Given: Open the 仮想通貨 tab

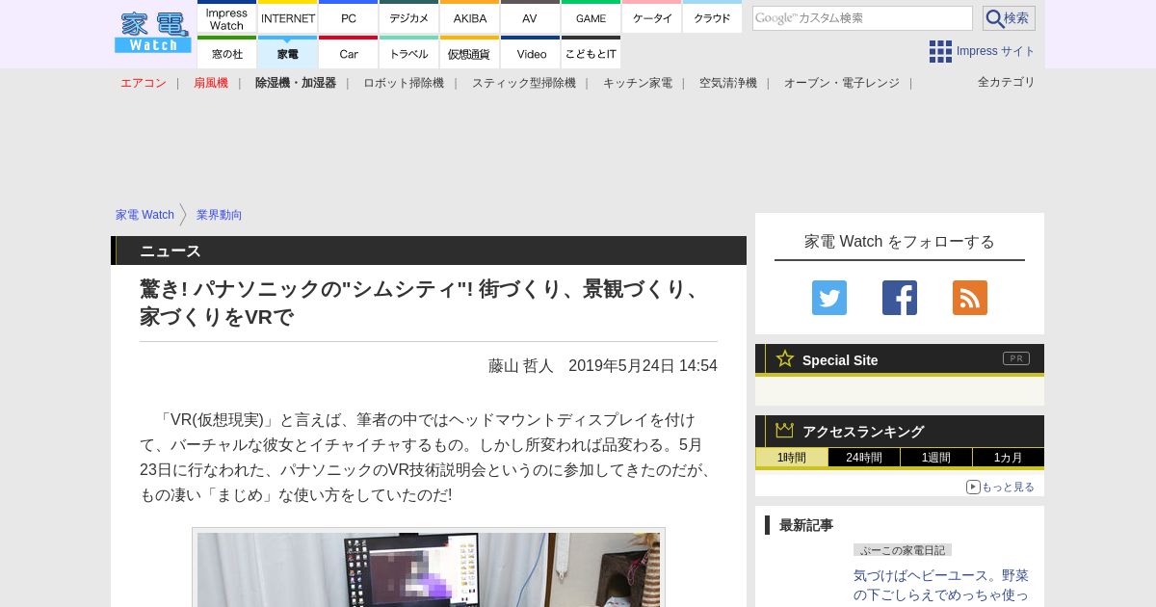Looking at the screenshot, I should tap(470, 53).
